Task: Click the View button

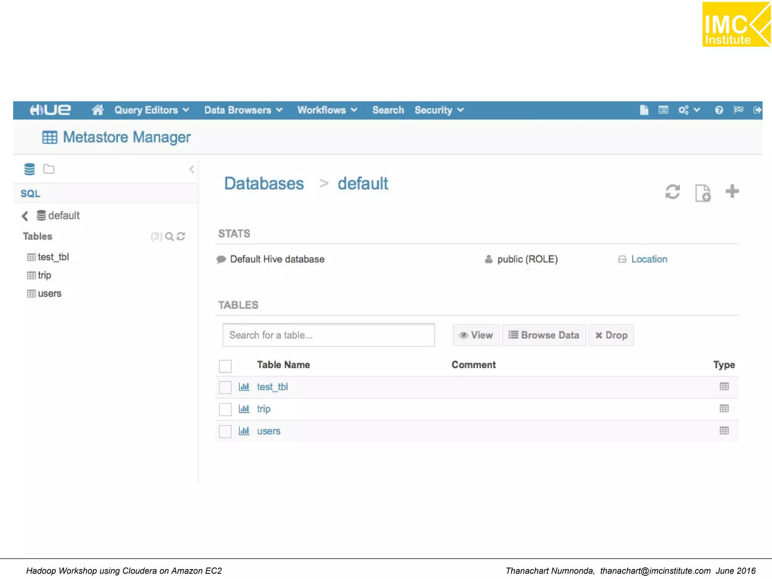Action: coord(476,335)
